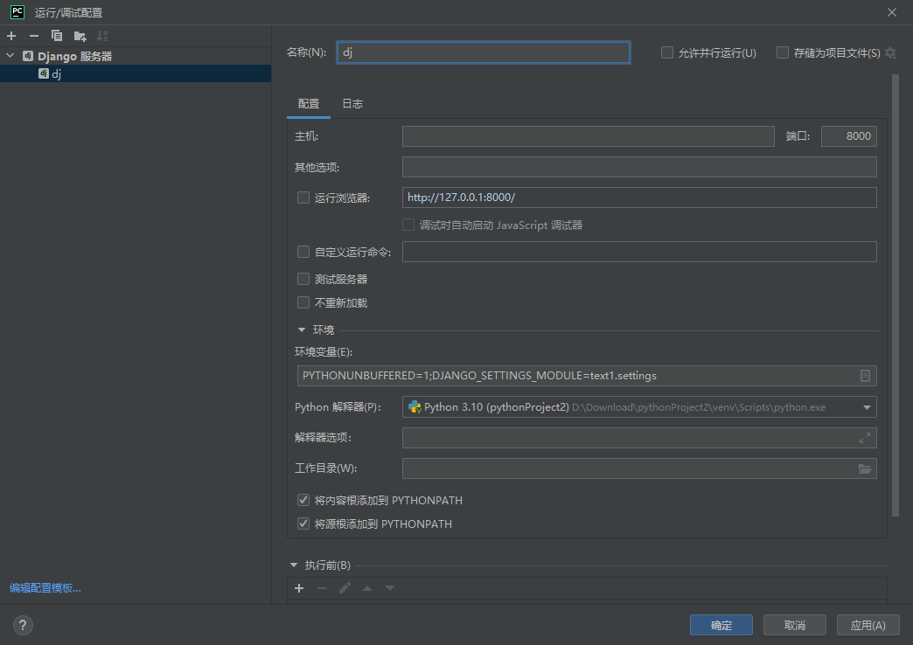The width and height of the screenshot is (913, 645).
Task: Browse for the working directory folder
Action: click(865, 468)
